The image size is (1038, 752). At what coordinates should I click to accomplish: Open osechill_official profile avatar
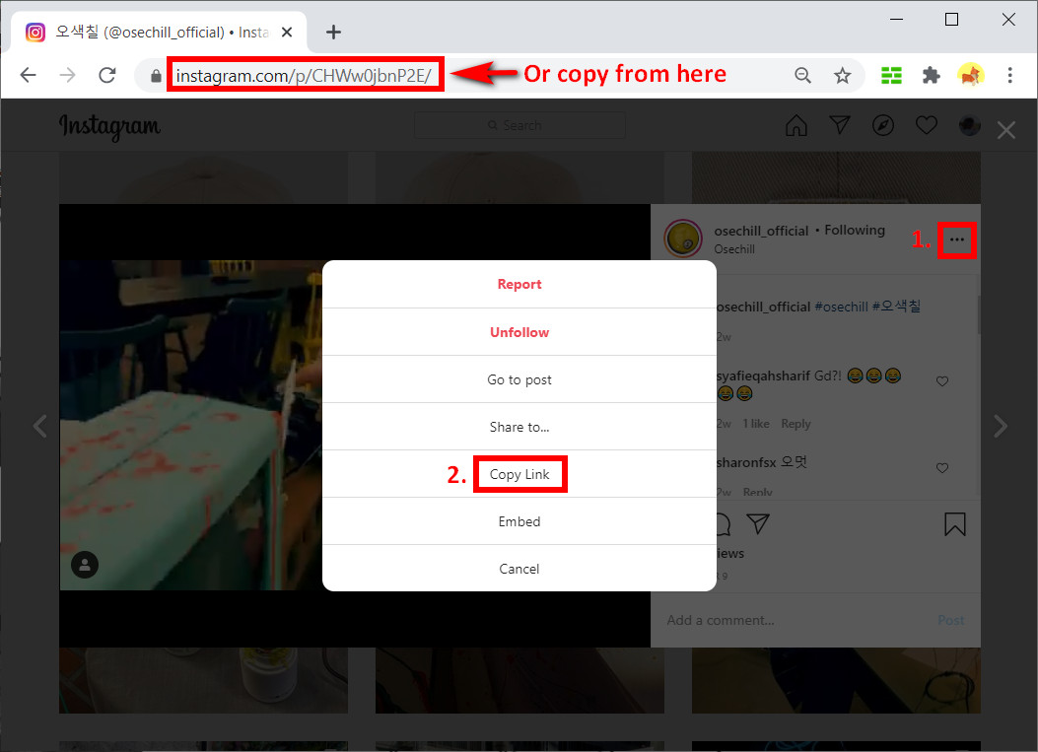683,239
